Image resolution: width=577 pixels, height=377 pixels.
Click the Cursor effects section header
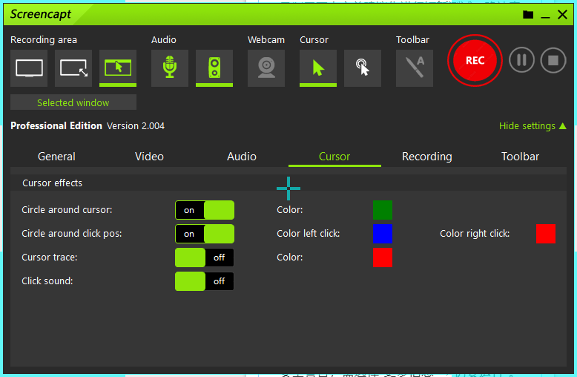coord(52,183)
